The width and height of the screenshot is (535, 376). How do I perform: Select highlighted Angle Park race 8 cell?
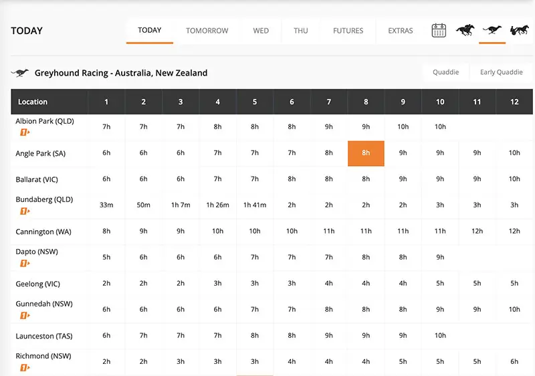(x=366, y=153)
